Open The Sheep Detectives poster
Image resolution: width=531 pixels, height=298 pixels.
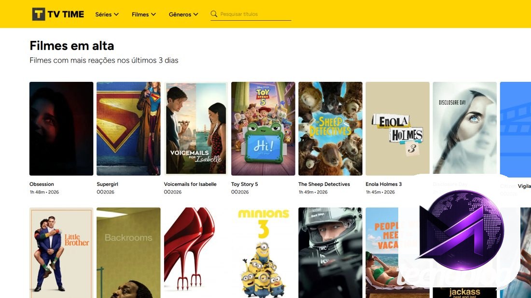click(330, 129)
